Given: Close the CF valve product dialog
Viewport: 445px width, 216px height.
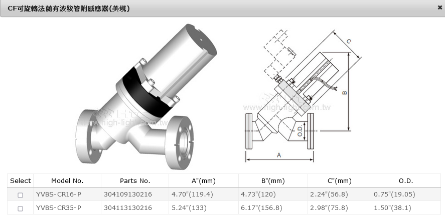Looking at the screenshot, I should pos(439,7).
